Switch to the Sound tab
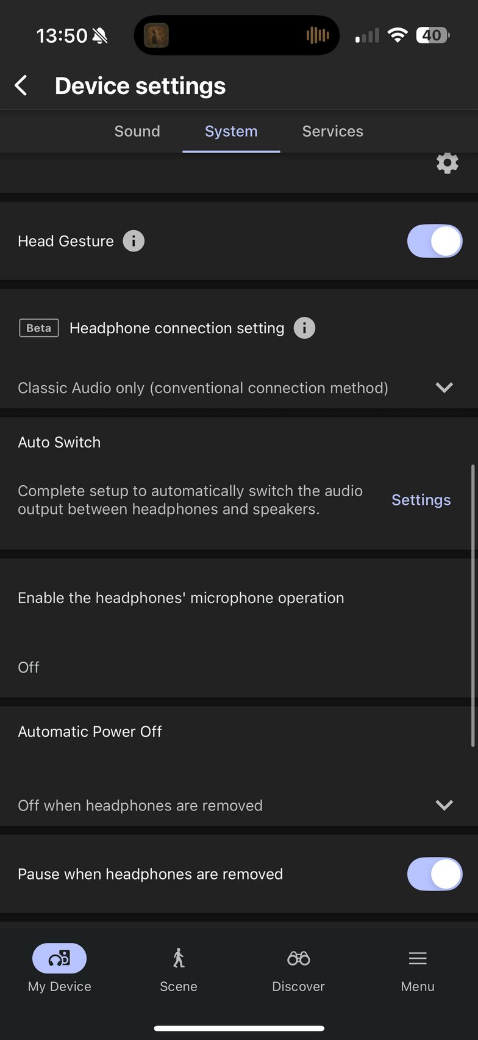Screen dimensions: 478x1040 [137, 131]
